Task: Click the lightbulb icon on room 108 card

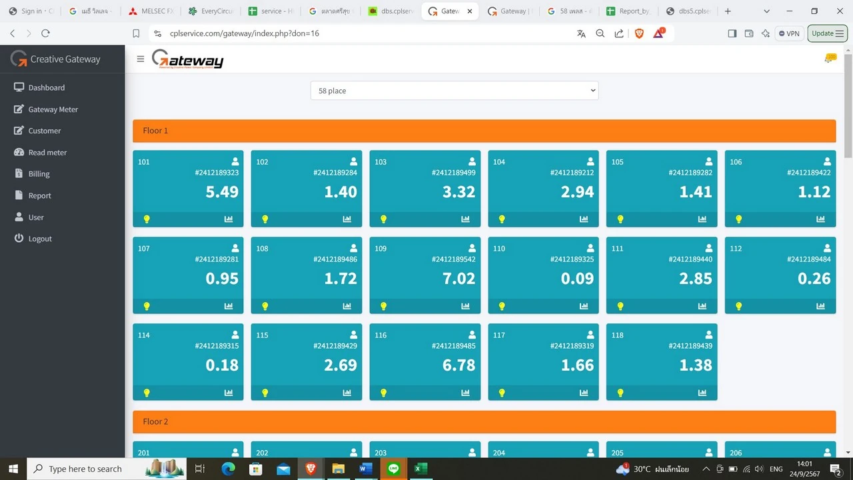Action: pyautogui.click(x=265, y=306)
